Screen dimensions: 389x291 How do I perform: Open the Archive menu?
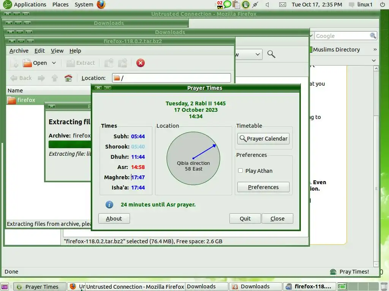click(19, 51)
